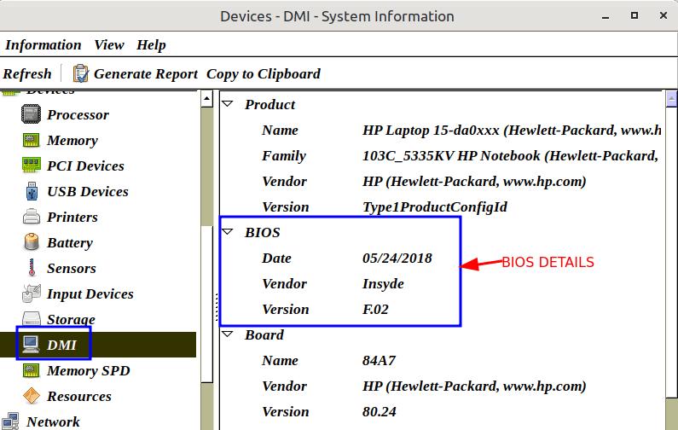Select Memory SPD tree item
This screenshot has width=678, height=430.
click(89, 371)
